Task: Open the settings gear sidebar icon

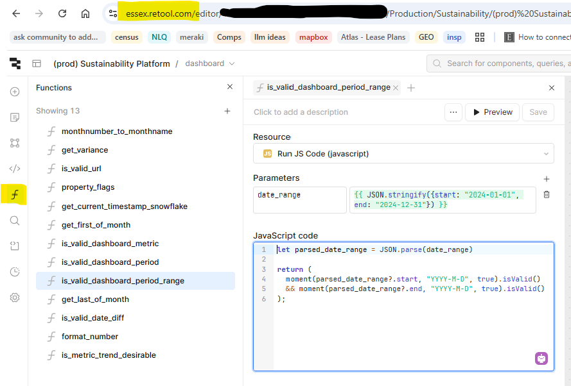Action: pos(15,298)
